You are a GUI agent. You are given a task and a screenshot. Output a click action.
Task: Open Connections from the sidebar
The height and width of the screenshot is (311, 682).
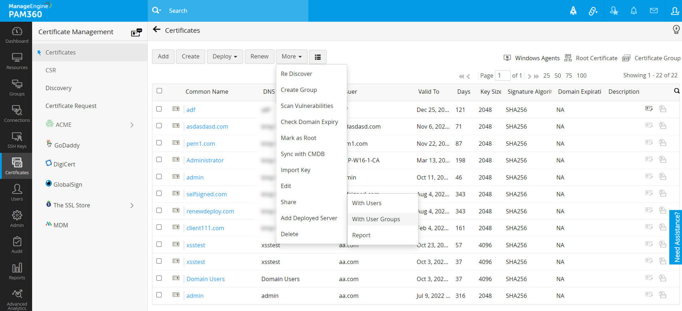[x=17, y=114]
